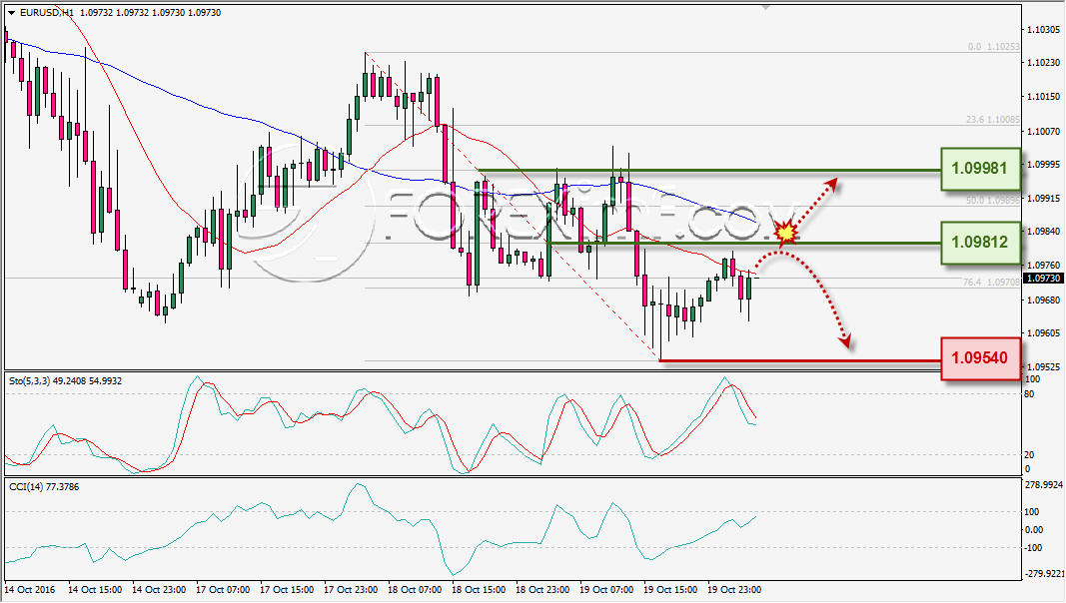Click time axis label 14 Oct 15:00
The image size is (1066, 603).
95,589
